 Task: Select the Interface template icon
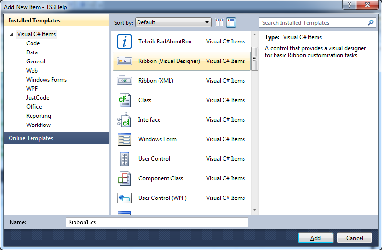click(125, 120)
